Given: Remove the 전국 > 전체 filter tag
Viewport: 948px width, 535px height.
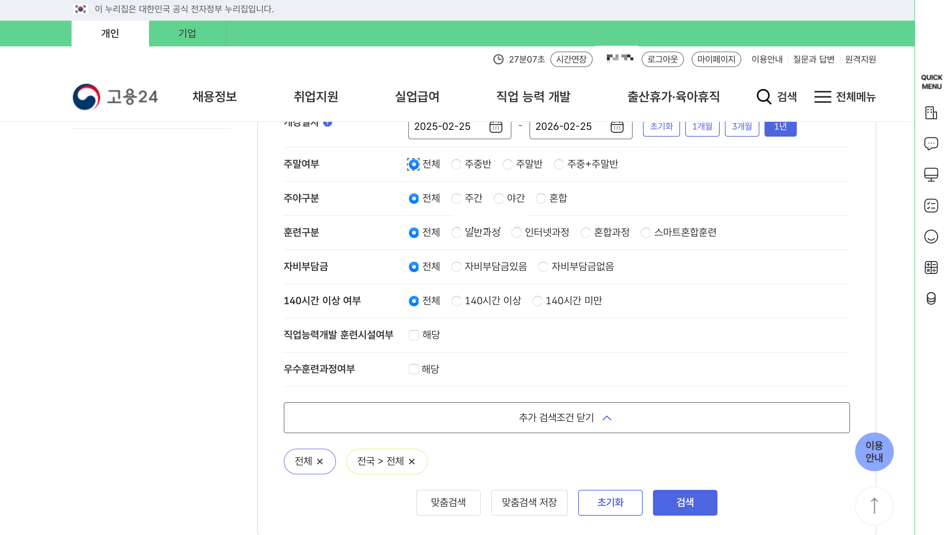Looking at the screenshot, I should [x=411, y=461].
